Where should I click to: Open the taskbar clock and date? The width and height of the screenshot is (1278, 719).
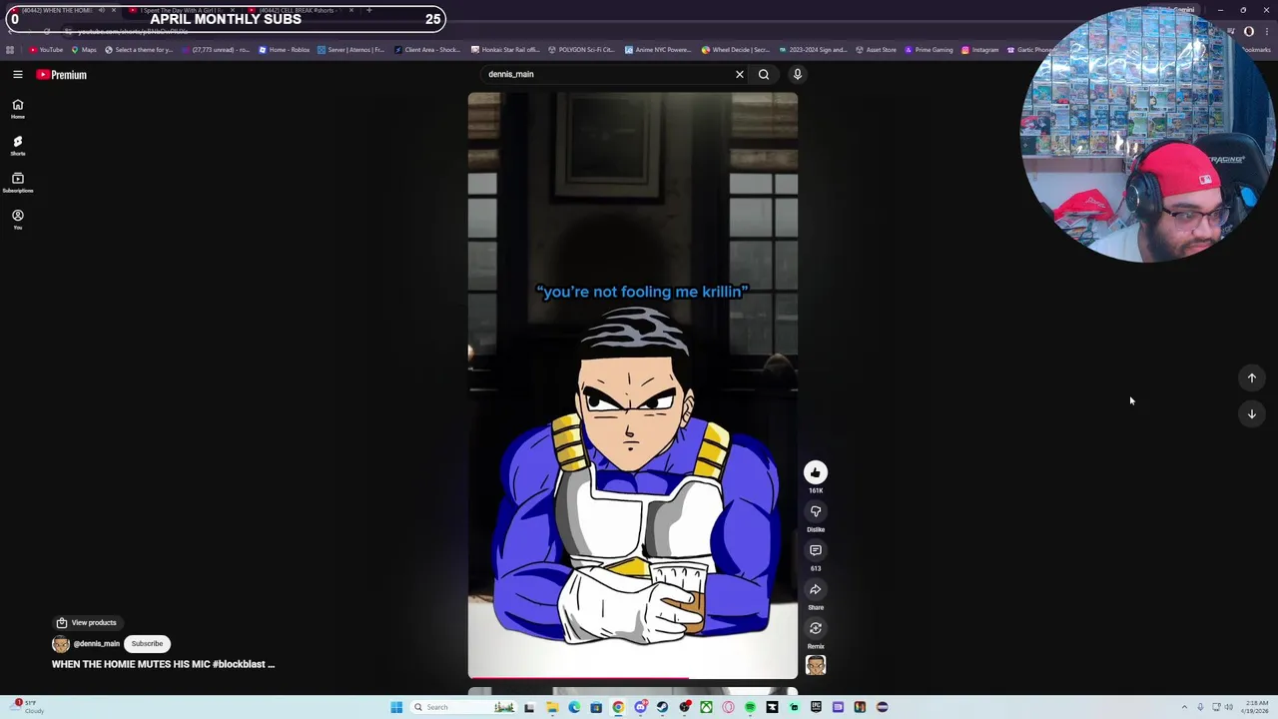point(1257,707)
